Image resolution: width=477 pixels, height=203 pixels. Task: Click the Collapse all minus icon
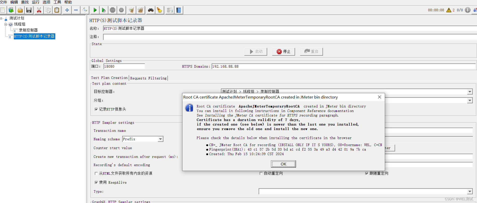[76, 10]
